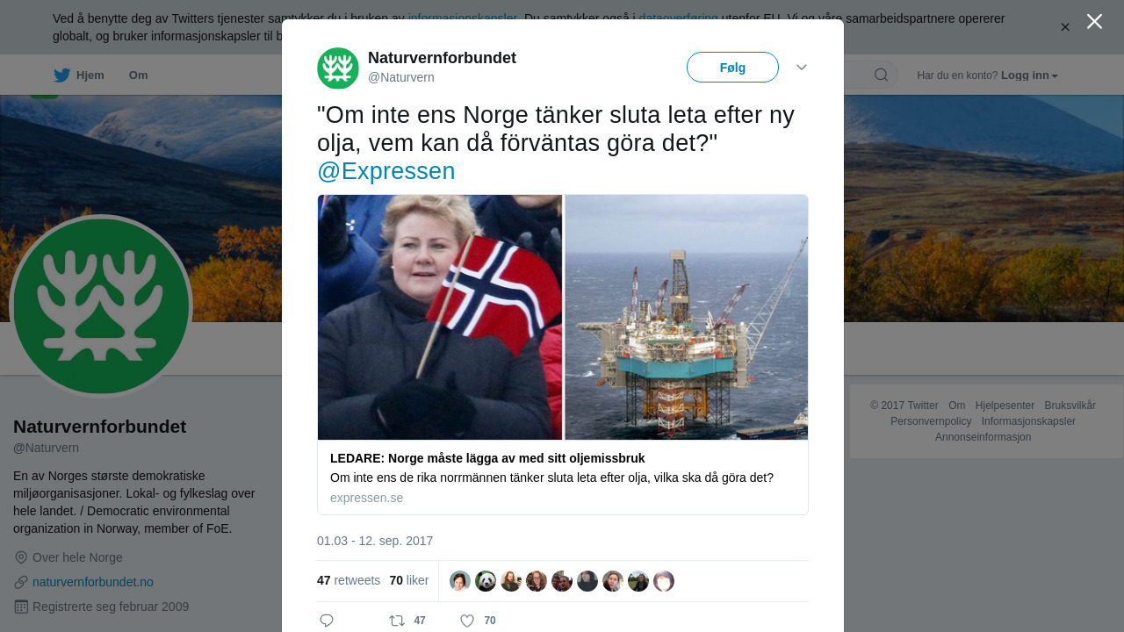1124x632 pixels.
Task: Follow Naturvernforbundet with the Følg button
Action: (x=732, y=68)
